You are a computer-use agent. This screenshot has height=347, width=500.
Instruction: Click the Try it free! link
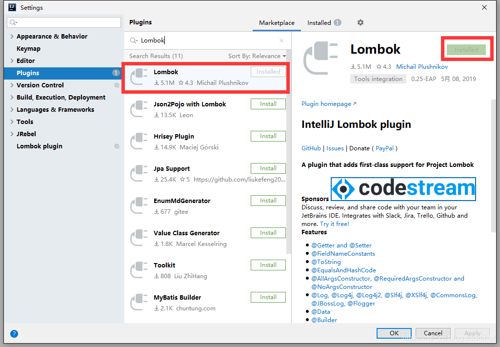coord(335,224)
